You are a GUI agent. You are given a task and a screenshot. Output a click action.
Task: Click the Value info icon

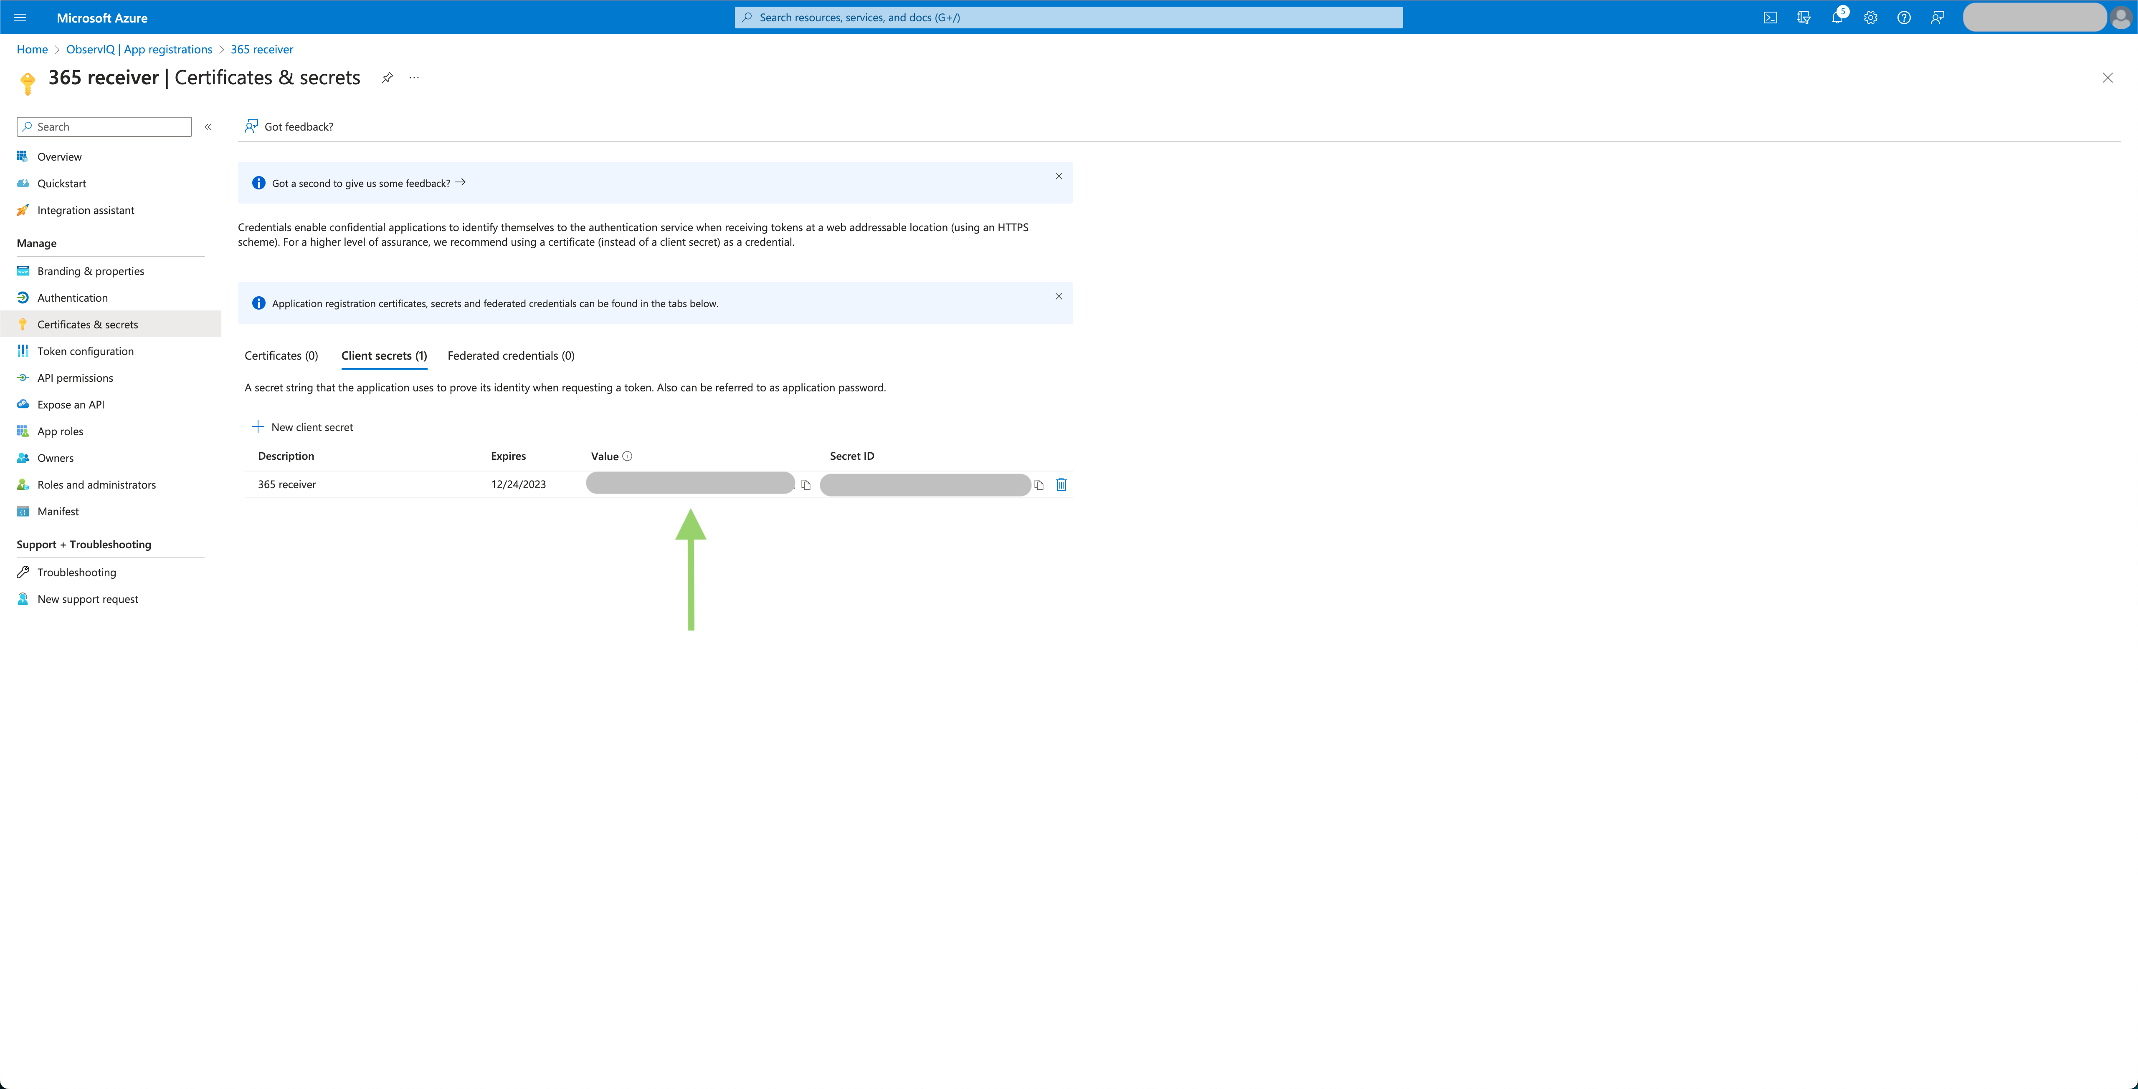click(x=628, y=456)
